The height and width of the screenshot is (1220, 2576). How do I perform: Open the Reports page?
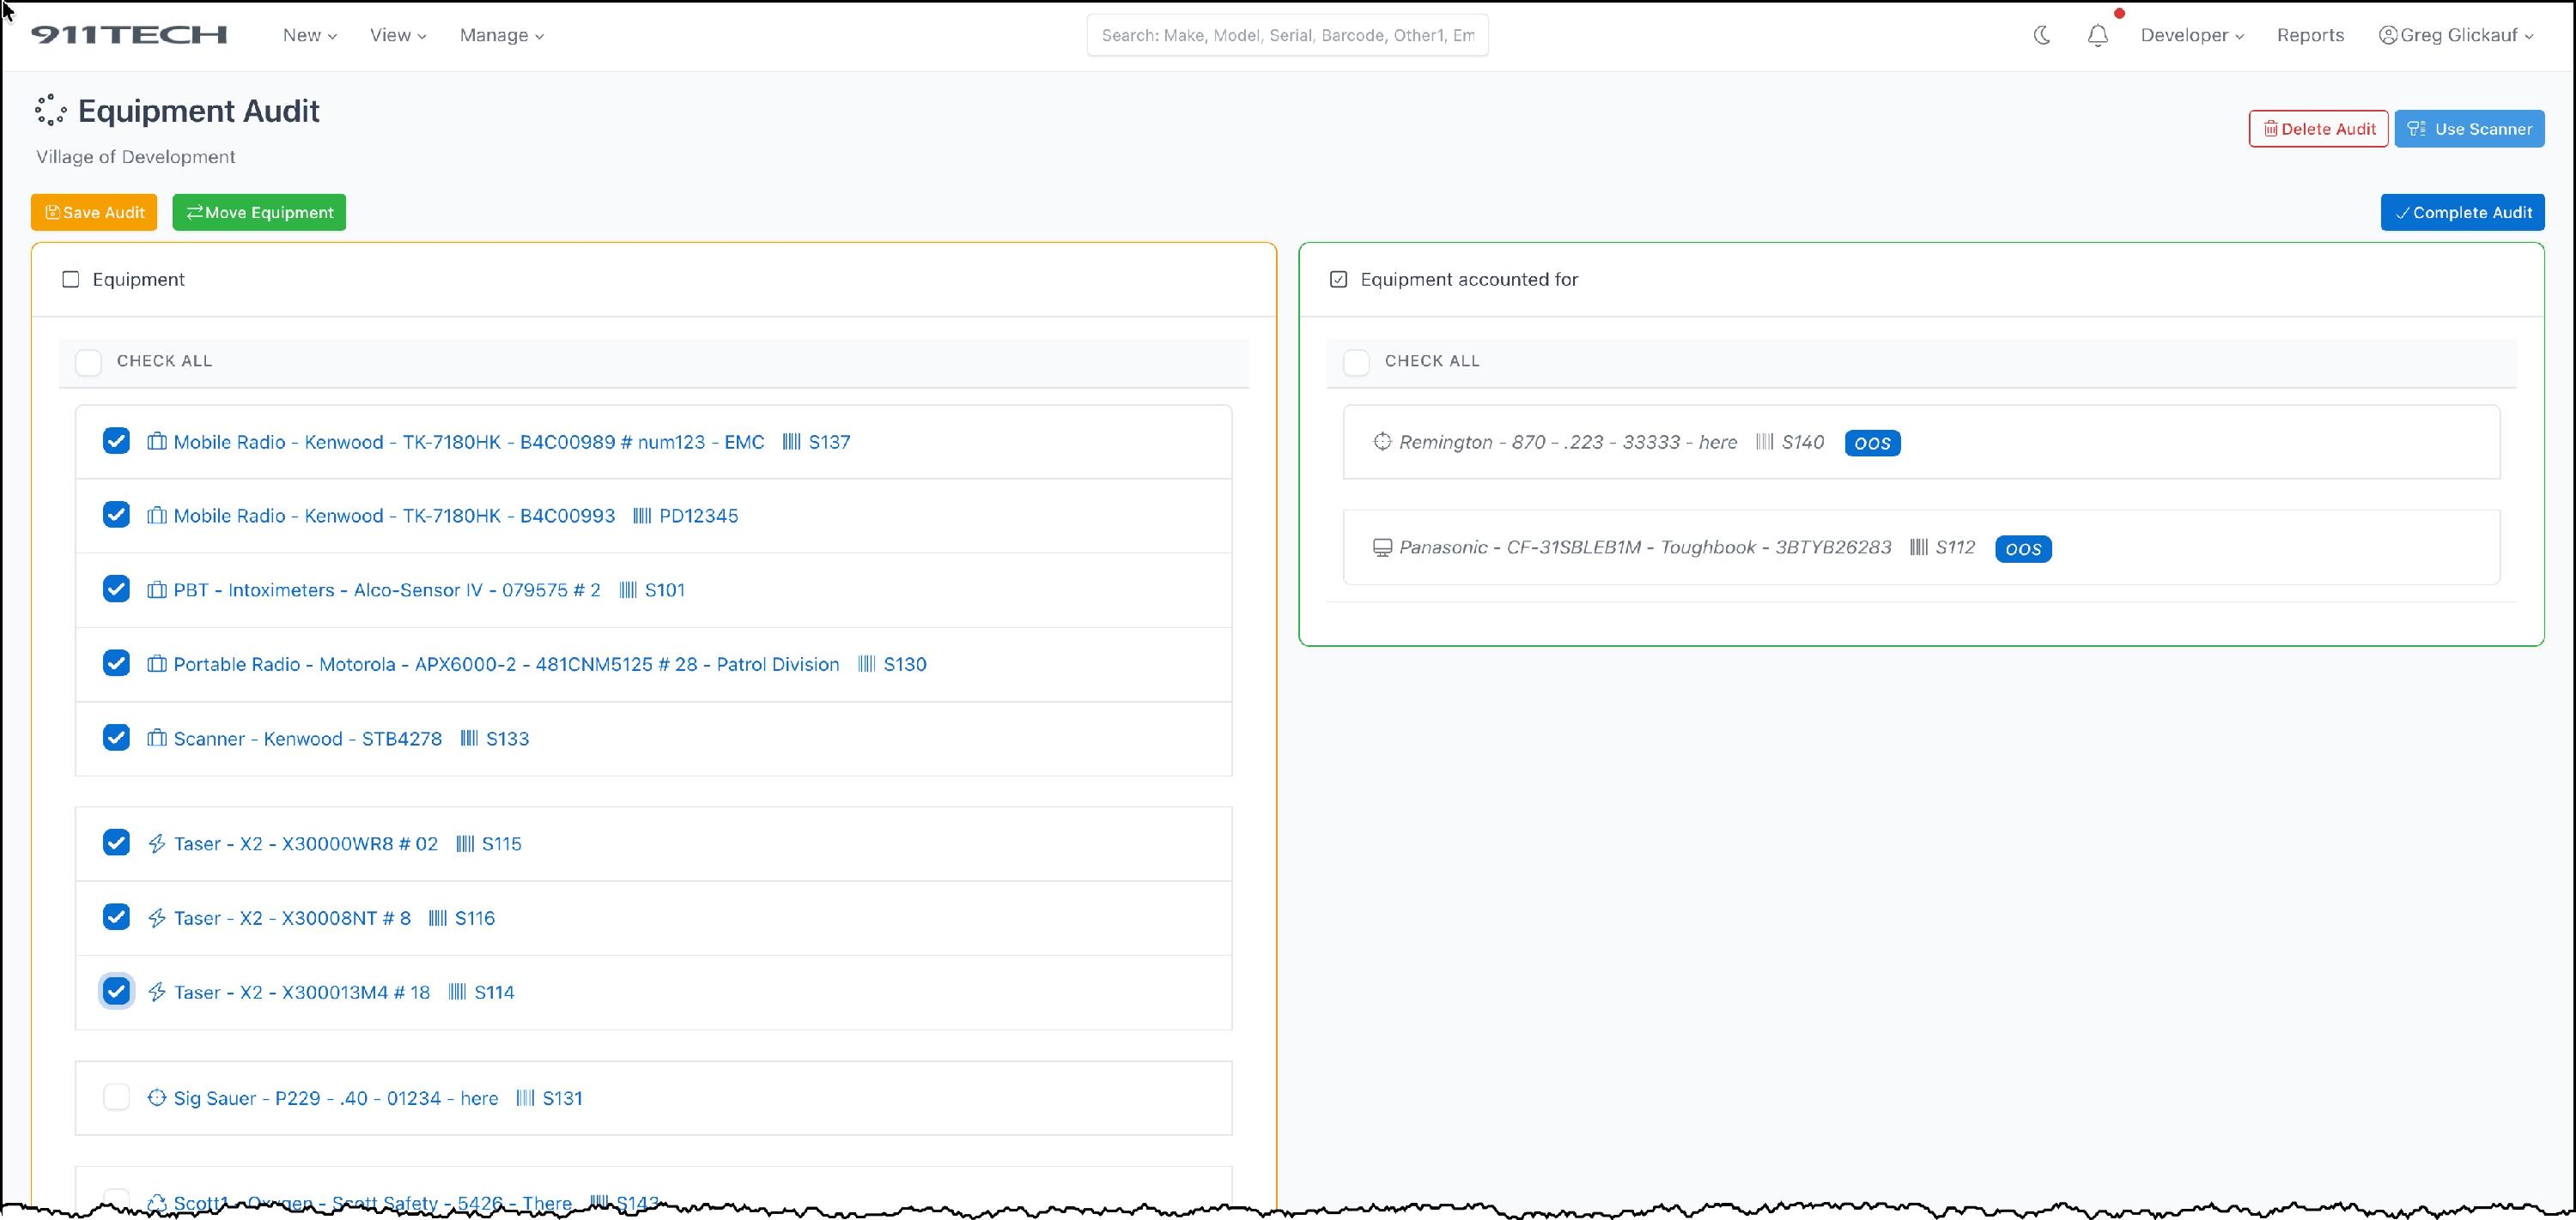2310,35
